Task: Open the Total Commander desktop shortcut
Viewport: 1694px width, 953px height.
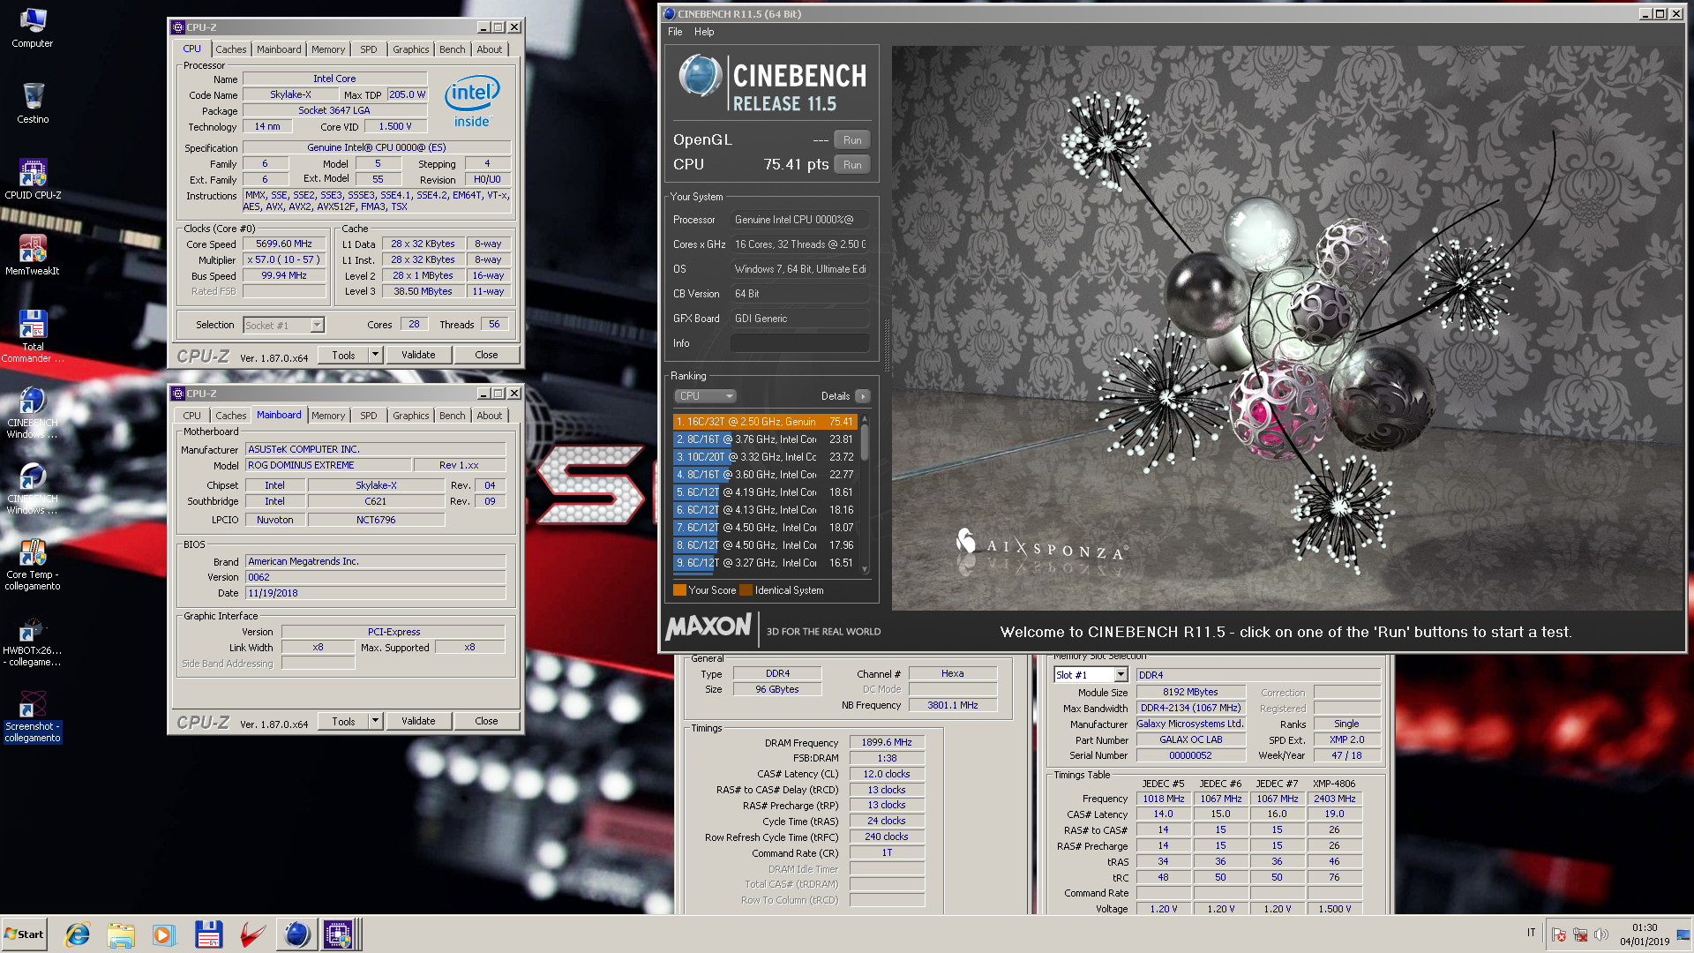Action: (x=33, y=336)
